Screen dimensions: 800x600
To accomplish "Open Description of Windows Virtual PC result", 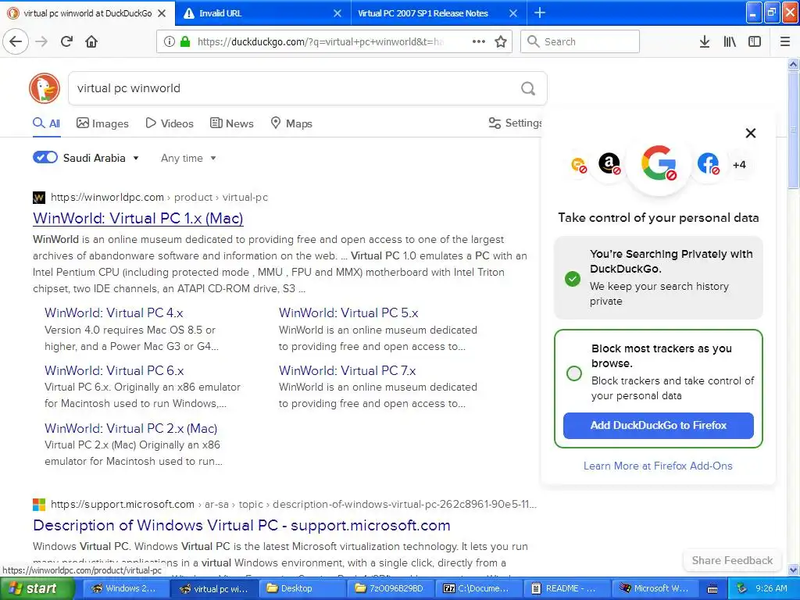I will 241,526.
